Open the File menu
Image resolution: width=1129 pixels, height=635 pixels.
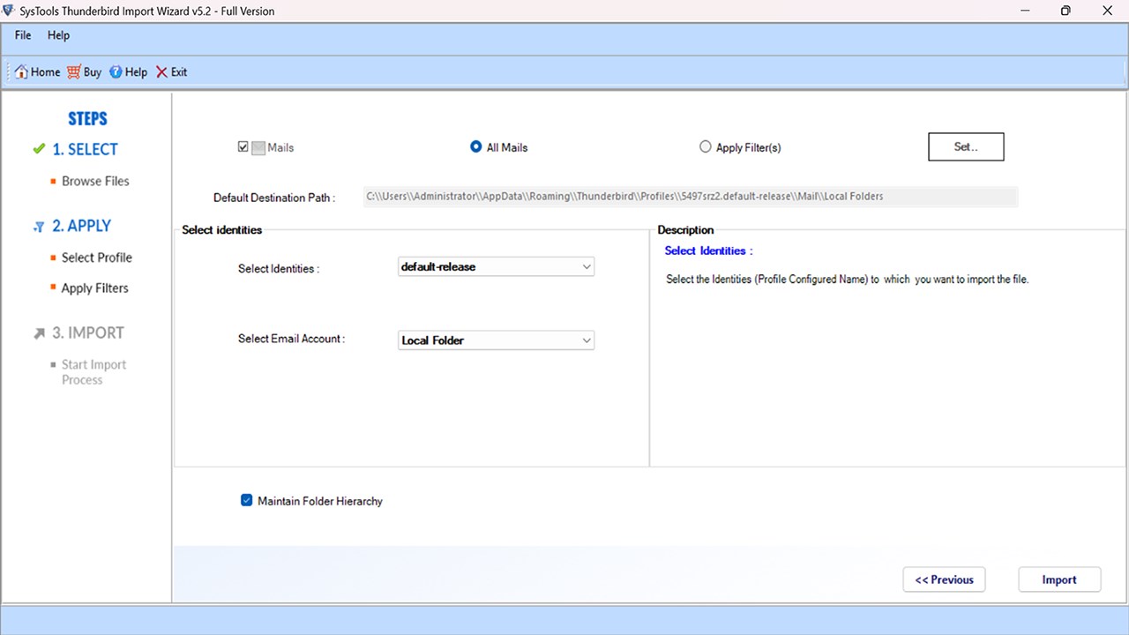tap(23, 35)
